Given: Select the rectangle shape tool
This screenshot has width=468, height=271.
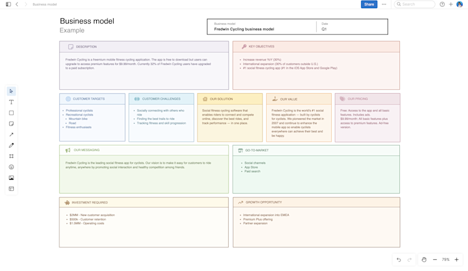Looking at the screenshot, I should (x=11, y=113).
